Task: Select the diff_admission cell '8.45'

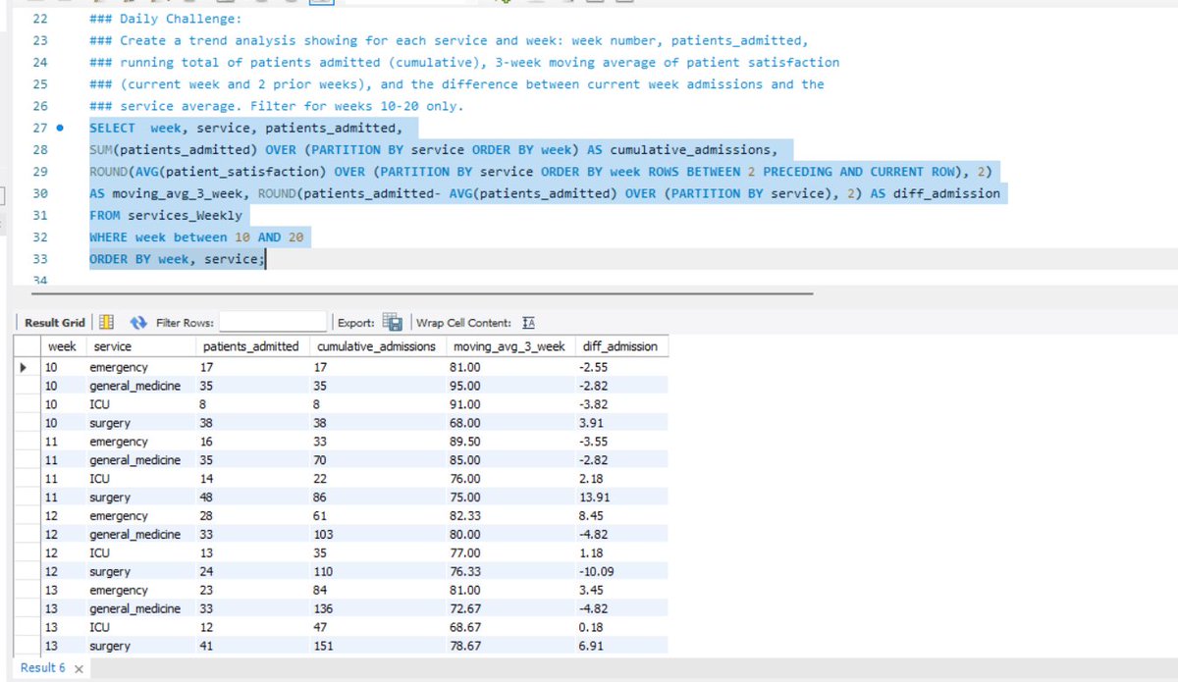Action: (x=619, y=516)
